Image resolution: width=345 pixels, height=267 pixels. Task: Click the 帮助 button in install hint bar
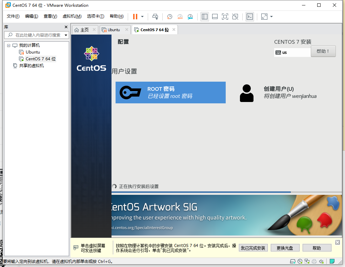pos(317,248)
